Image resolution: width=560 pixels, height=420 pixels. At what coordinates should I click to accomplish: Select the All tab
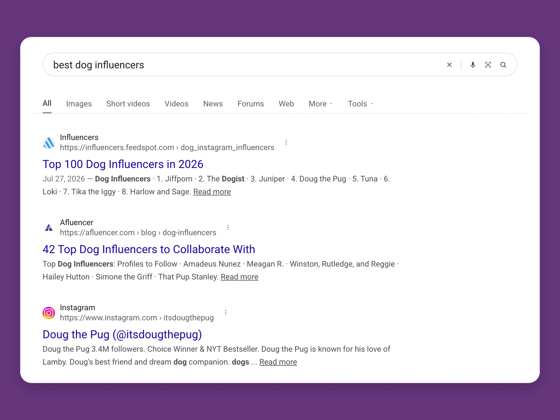[47, 103]
